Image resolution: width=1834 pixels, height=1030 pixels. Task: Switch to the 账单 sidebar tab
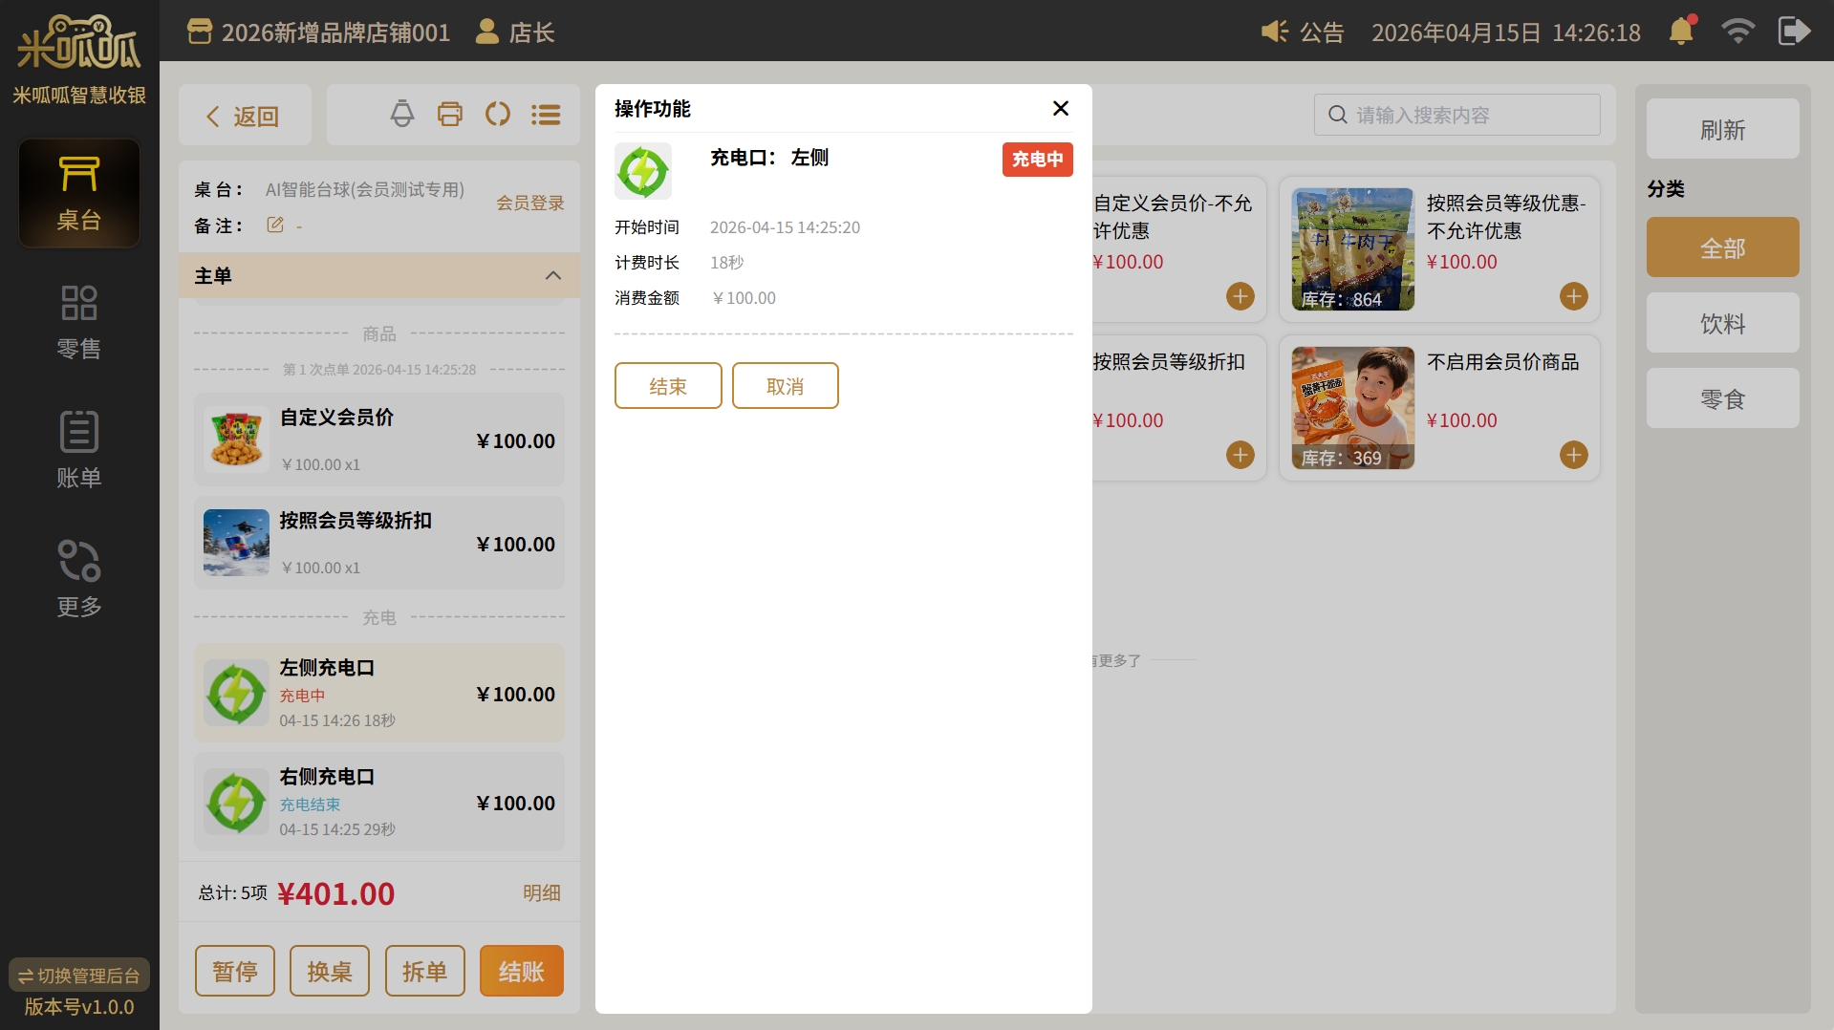79,450
